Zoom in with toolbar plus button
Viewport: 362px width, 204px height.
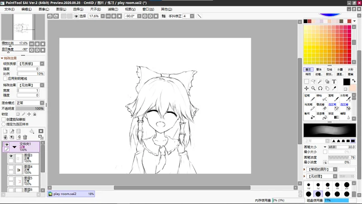click(x=114, y=16)
